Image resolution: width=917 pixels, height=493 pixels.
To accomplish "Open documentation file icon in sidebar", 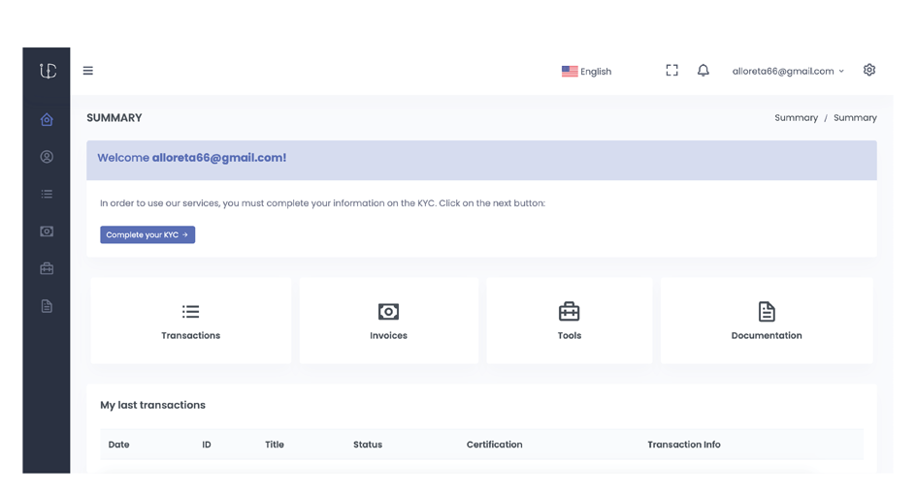I will [47, 306].
